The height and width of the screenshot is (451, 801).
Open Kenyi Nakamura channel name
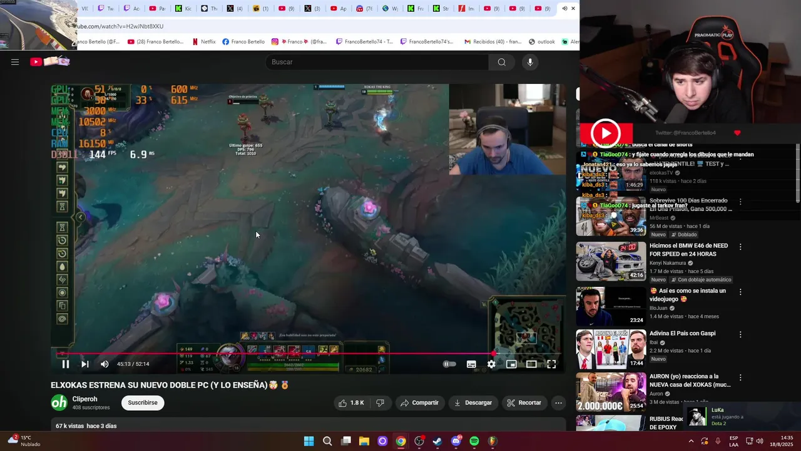pyautogui.click(x=668, y=263)
